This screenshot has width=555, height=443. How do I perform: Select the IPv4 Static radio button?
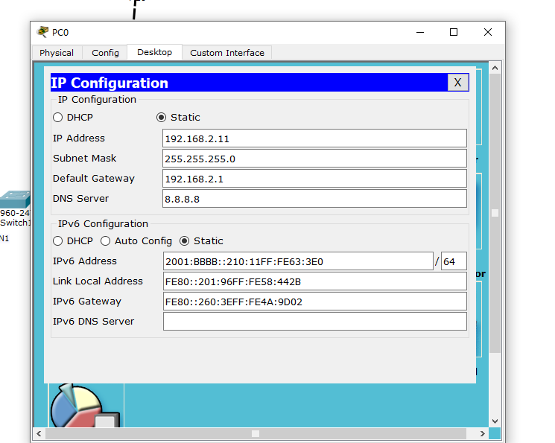[161, 117]
